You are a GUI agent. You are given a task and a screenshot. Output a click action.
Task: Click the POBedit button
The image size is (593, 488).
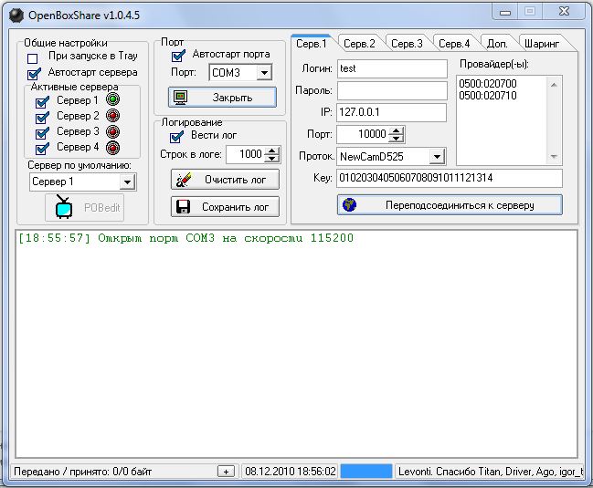pyautogui.click(x=85, y=207)
